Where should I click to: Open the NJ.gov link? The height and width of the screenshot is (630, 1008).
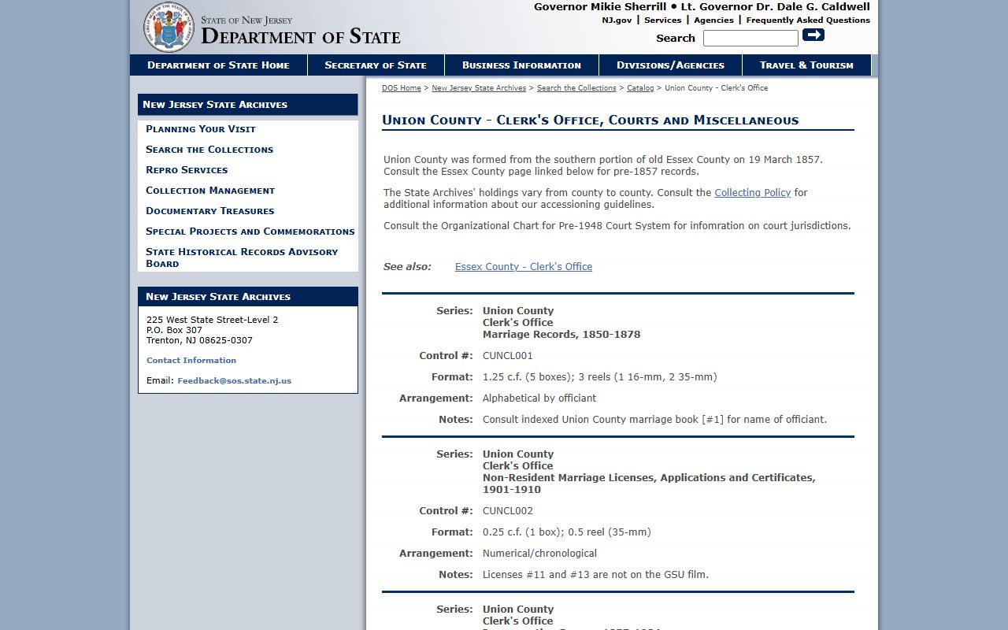pos(617,20)
